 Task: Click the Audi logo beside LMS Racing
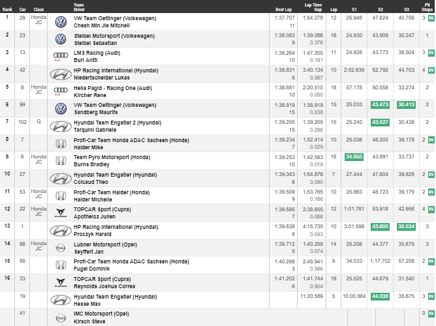pos(61,55)
